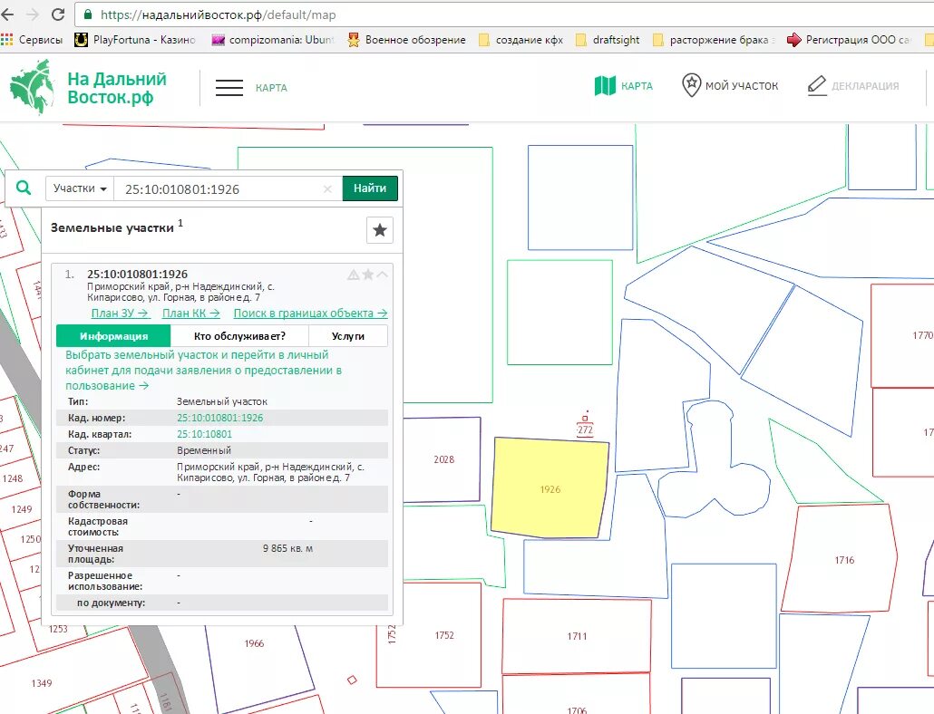The height and width of the screenshot is (714, 934).
Task: Select parcel 1770 on the map
Action: pyautogui.click(x=902, y=335)
